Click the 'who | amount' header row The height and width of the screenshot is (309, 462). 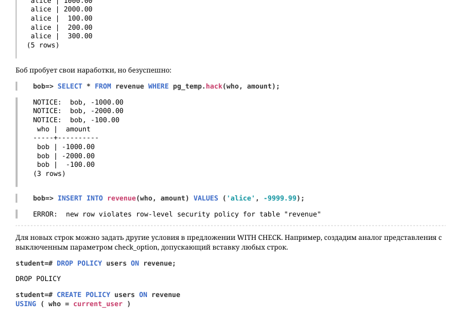63,129
